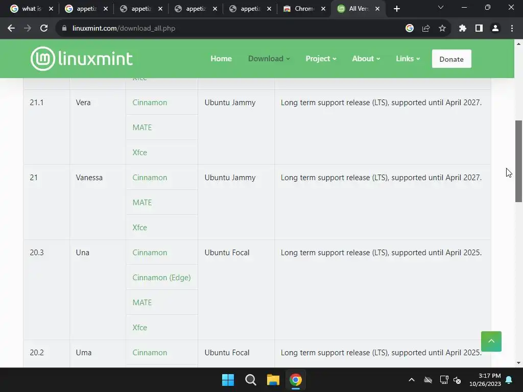This screenshot has height=392, width=523.
Task: Open the Windows Start menu
Action: [x=228, y=380]
